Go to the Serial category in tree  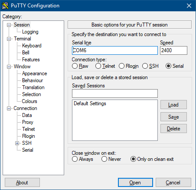[28, 150]
